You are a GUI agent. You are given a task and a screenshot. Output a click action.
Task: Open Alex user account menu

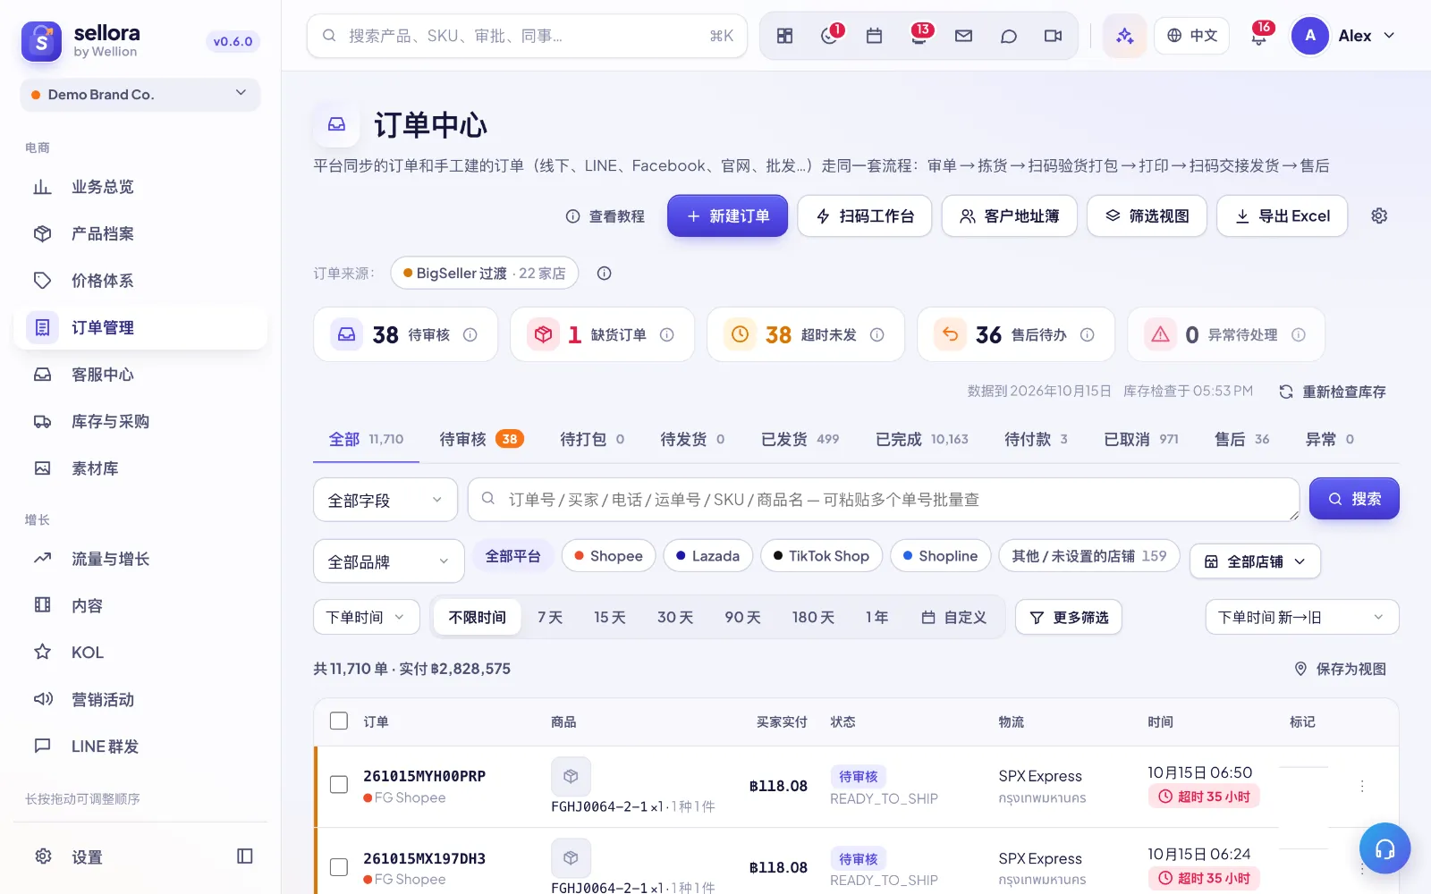click(x=1343, y=36)
